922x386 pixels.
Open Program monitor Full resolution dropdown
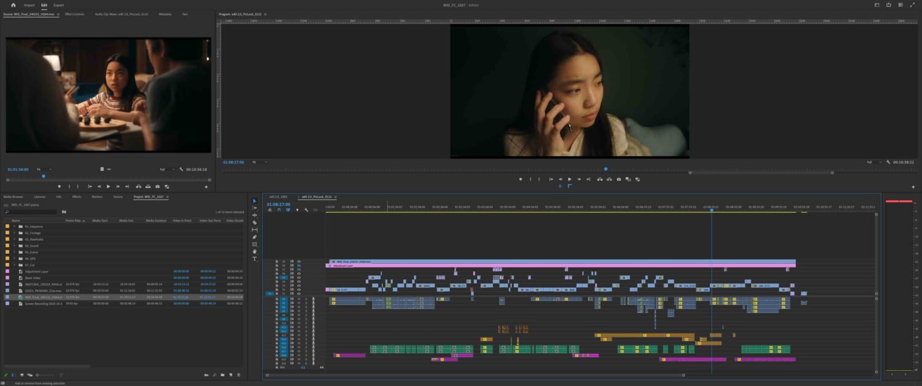[873, 162]
